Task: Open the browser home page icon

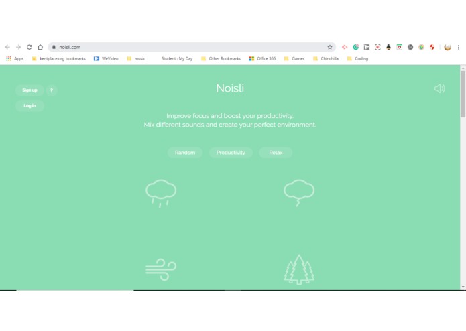Action: [40, 47]
